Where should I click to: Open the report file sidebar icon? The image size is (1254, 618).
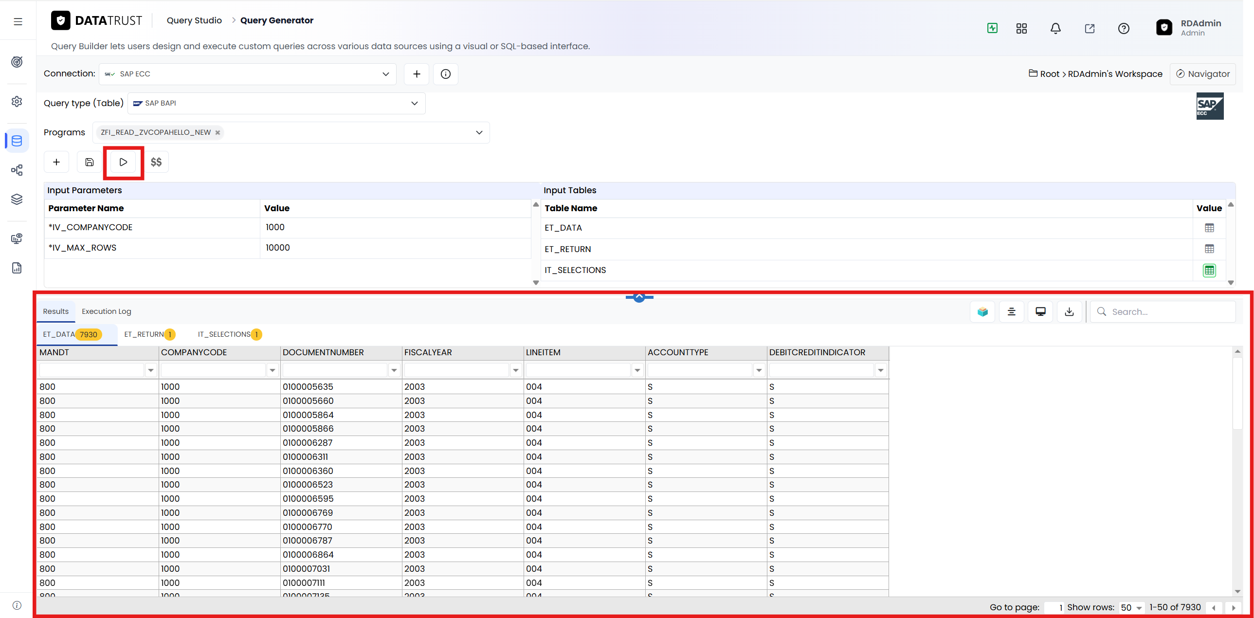click(x=17, y=268)
